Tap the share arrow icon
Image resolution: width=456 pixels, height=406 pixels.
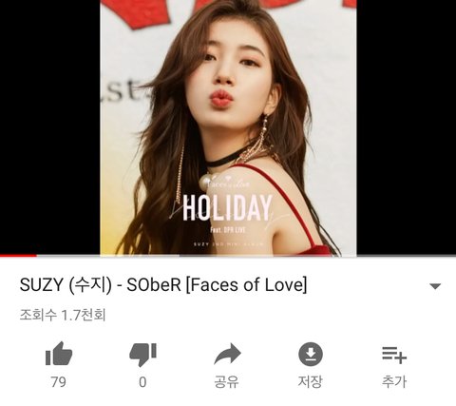(x=227, y=354)
